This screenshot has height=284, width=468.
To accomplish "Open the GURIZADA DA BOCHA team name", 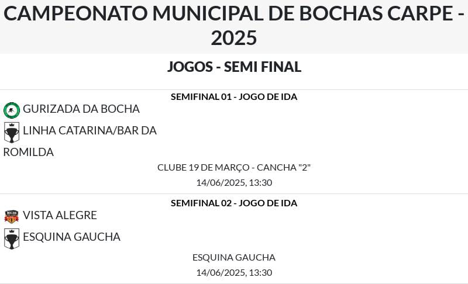I will pos(81,109).
